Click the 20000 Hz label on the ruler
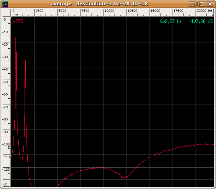The width and height of the screenshot is (216, 189). 204,11
